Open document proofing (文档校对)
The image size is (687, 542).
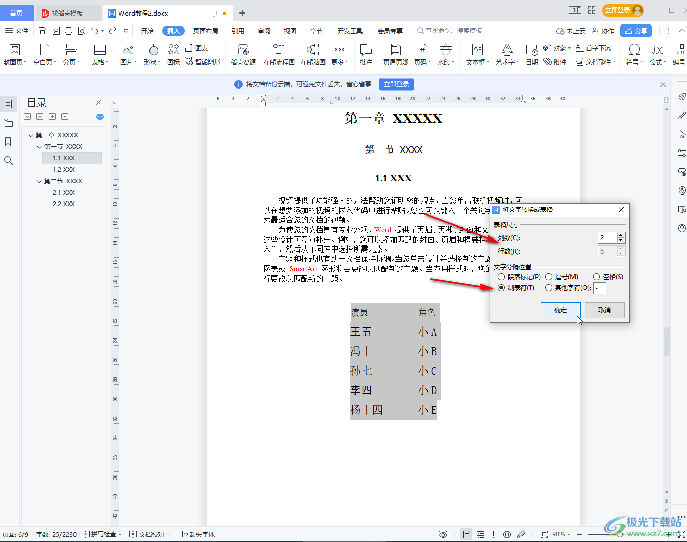tap(147, 534)
